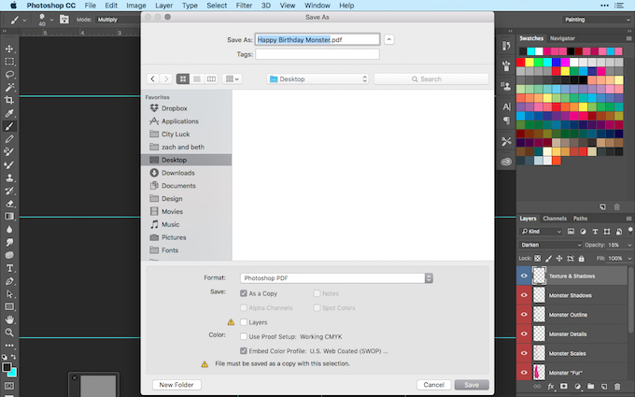Switch to the Channels tab
Image resolution: width=635 pixels, height=397 pixels.
point(555,219)
